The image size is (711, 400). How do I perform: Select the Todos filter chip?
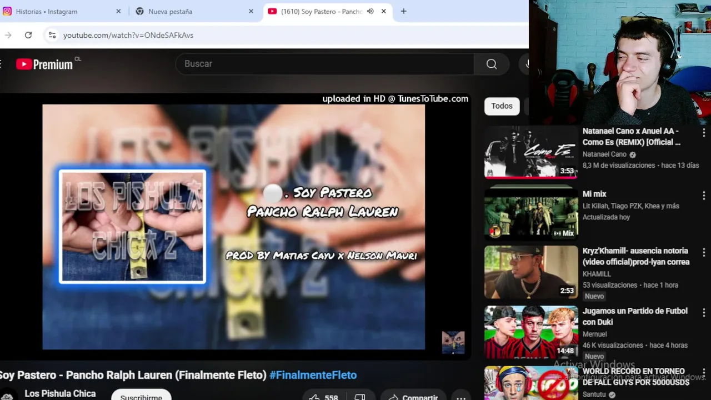click(502, 106)
